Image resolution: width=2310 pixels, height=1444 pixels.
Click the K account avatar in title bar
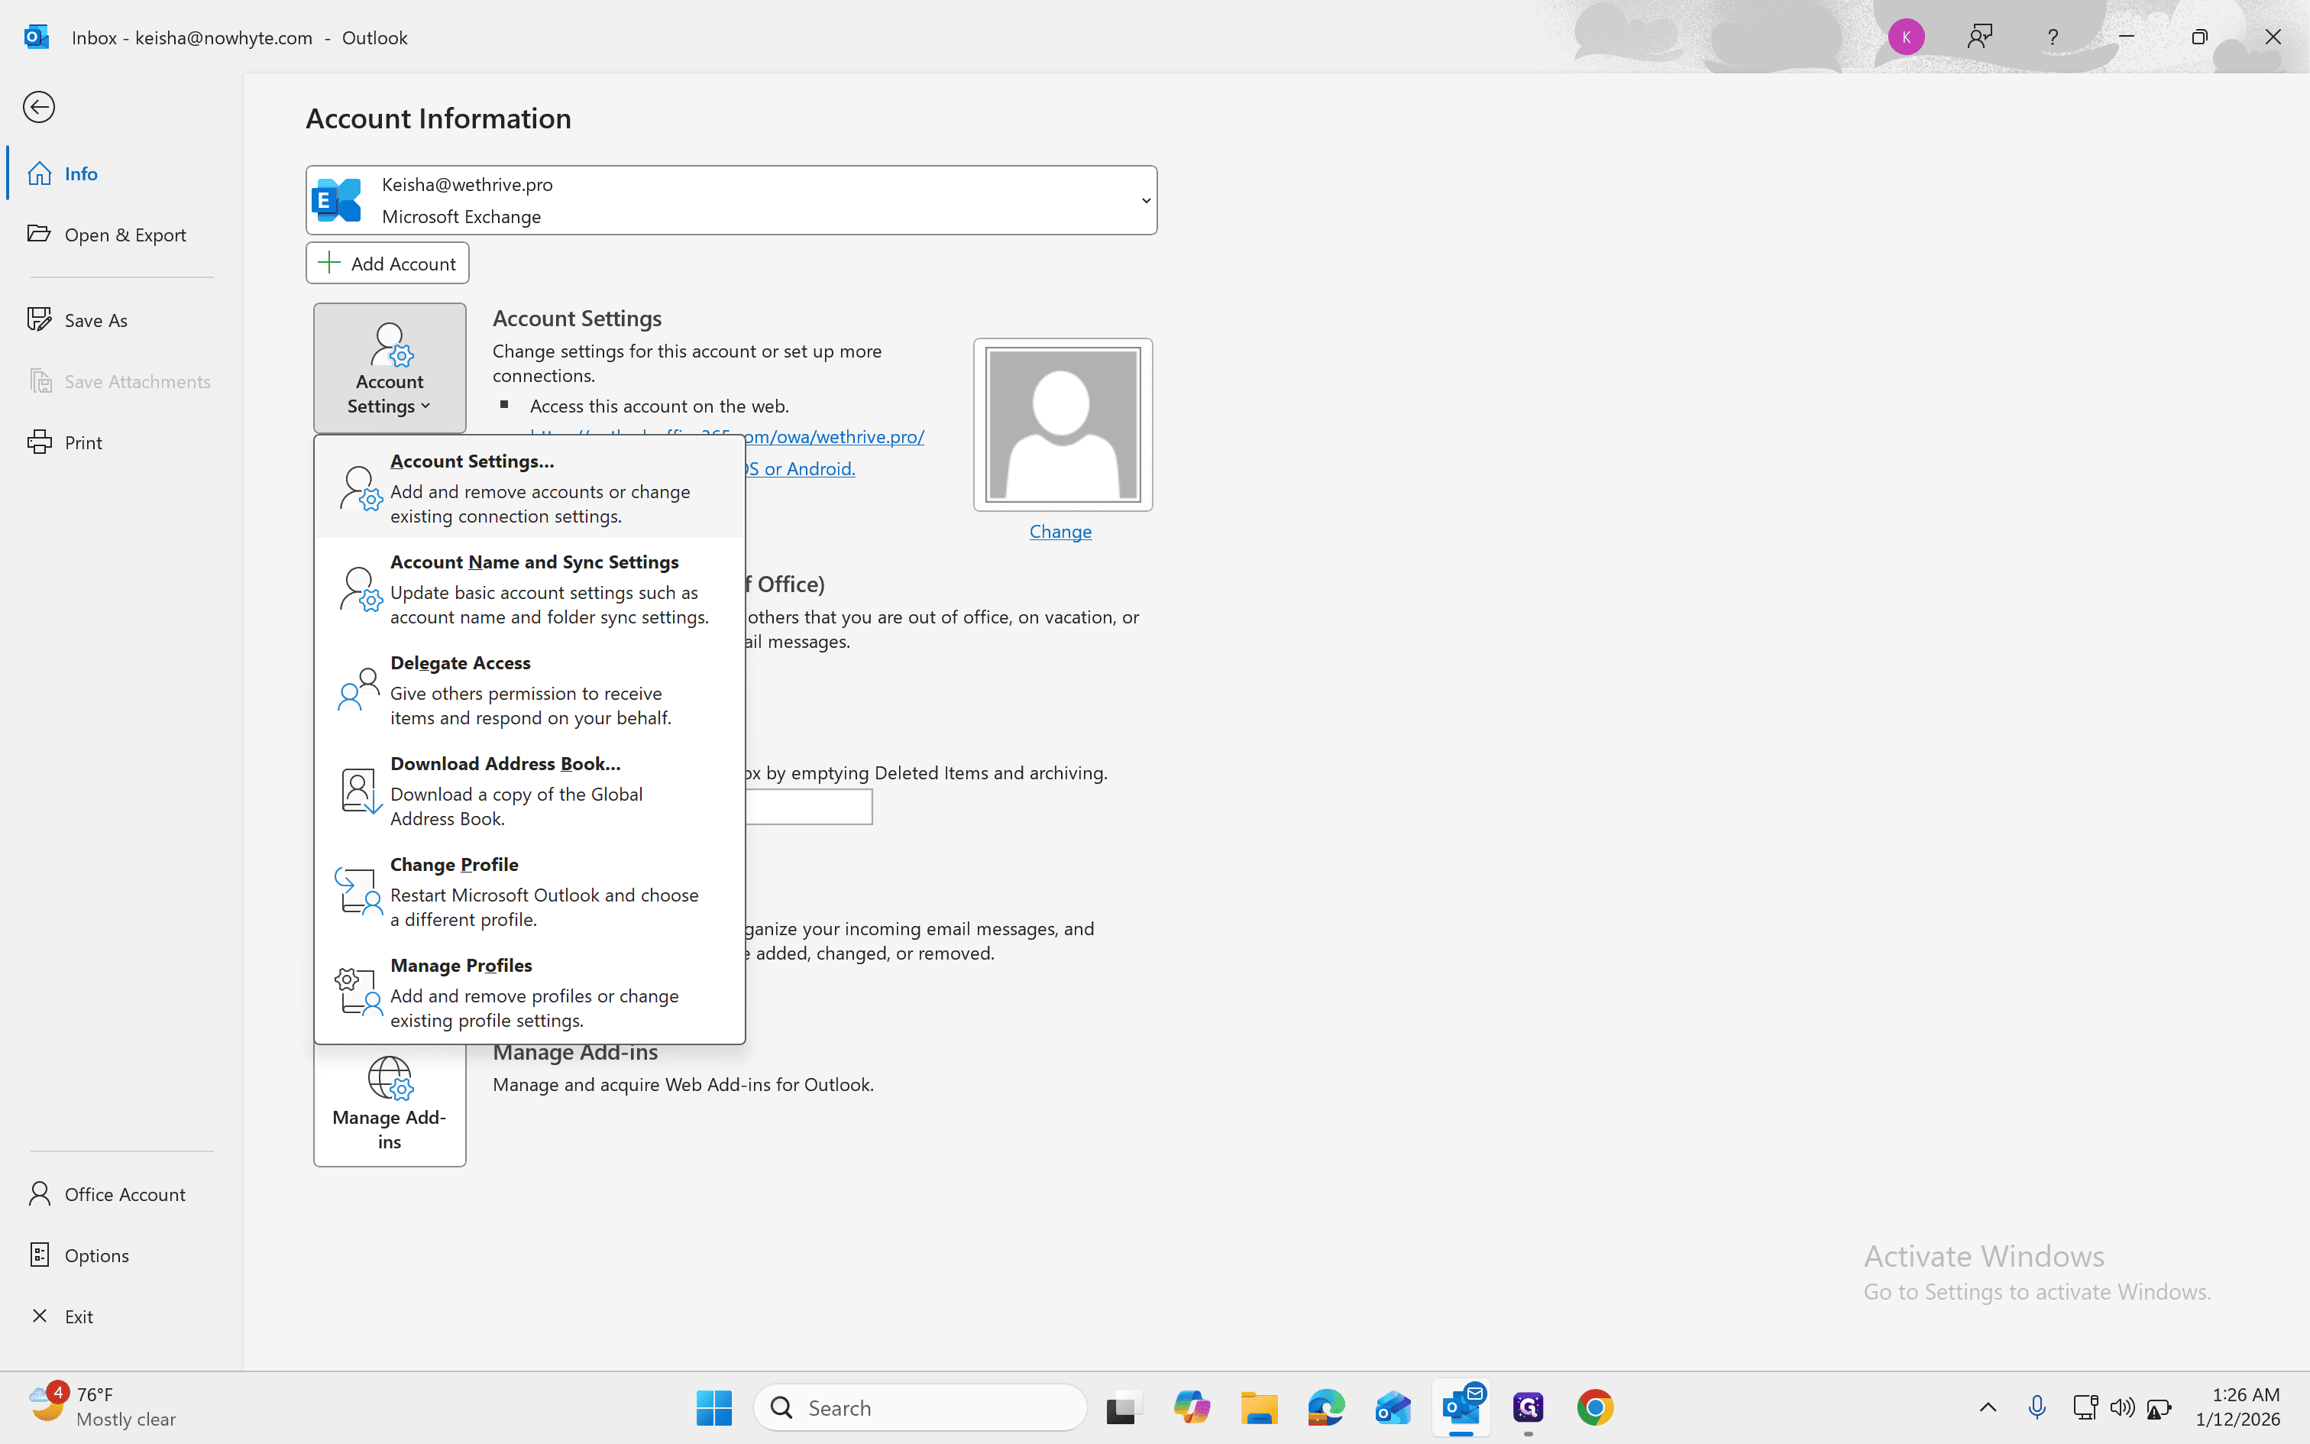[1906, 37]
